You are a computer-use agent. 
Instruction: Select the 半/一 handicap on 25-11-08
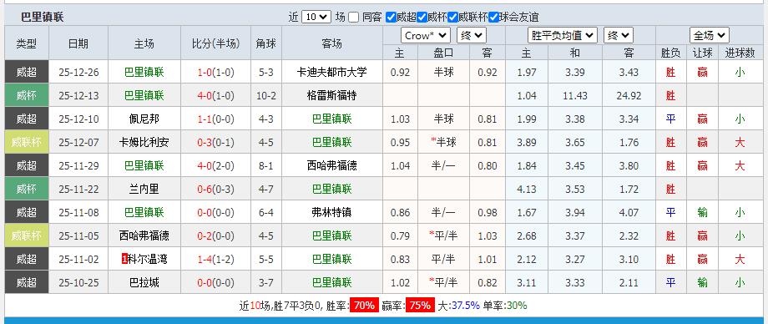pyautogui.click(x=444, y=213)
